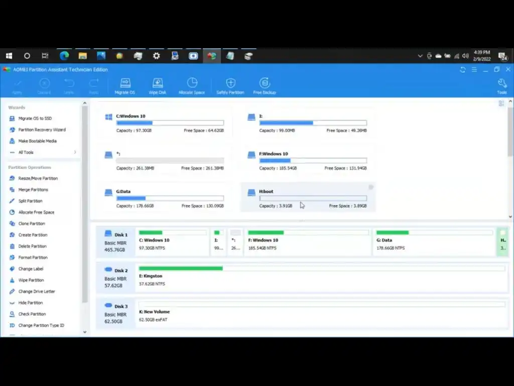Screen dimensions: 514x386
Task: Select small I: block on Disk 1
Action: [218, 242]
